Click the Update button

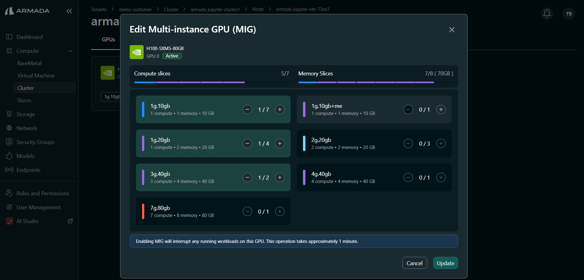coord(445,263)
